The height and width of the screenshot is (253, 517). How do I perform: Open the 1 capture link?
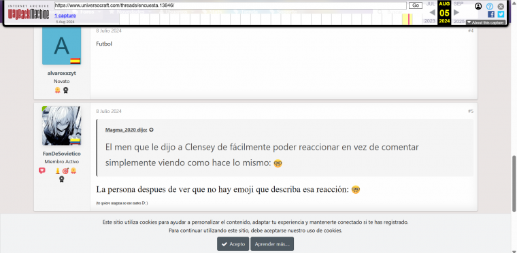tap(65, 16)
